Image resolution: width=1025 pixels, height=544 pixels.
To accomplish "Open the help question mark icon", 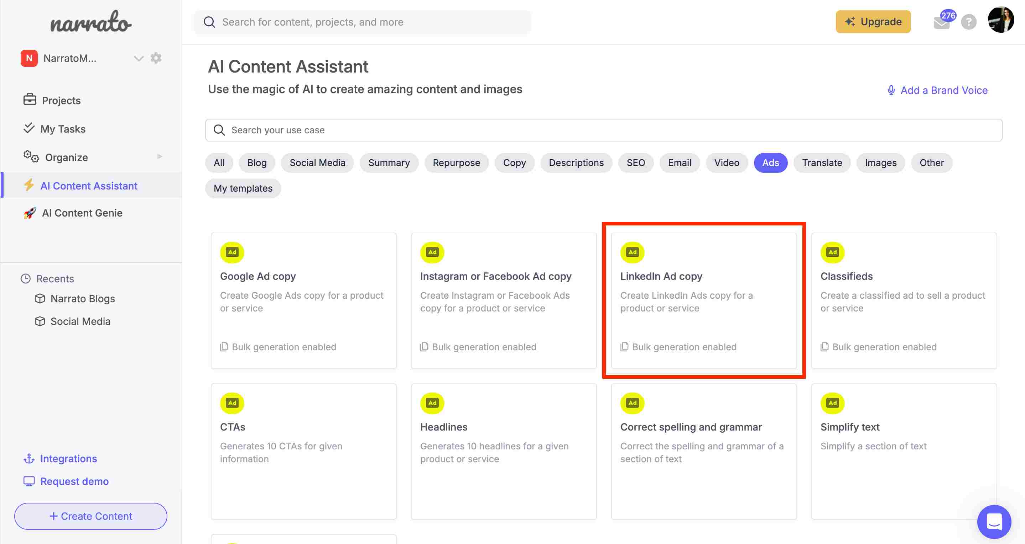I will [x=968, y=22].
